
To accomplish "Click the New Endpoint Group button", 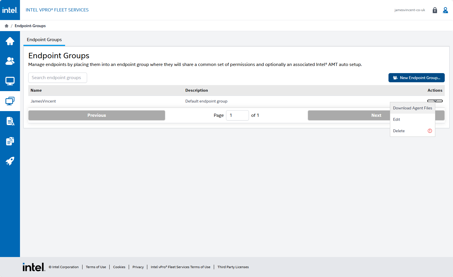I will point(416,78).
